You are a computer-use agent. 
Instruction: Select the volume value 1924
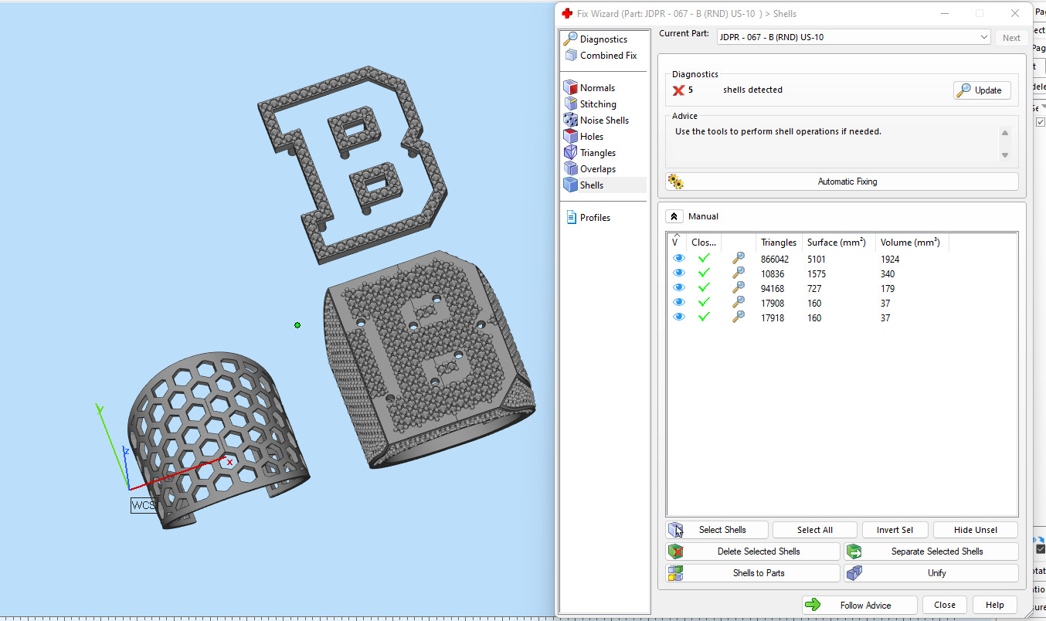890,260
